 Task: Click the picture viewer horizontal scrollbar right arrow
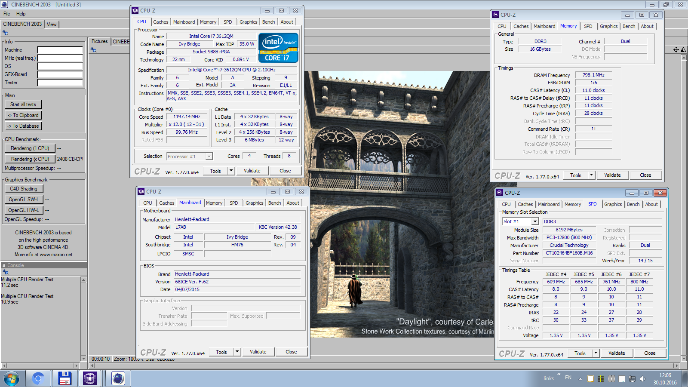tap(676, 365)
